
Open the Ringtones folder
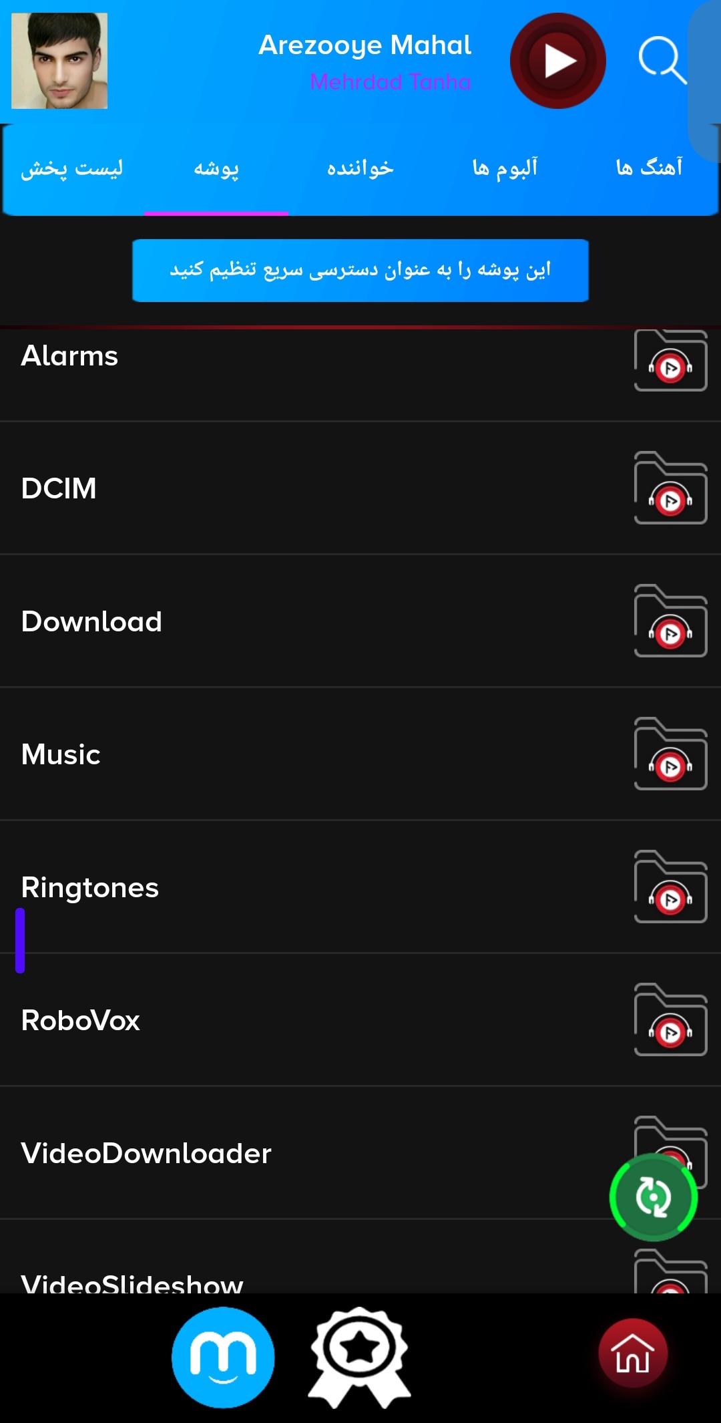360,887
